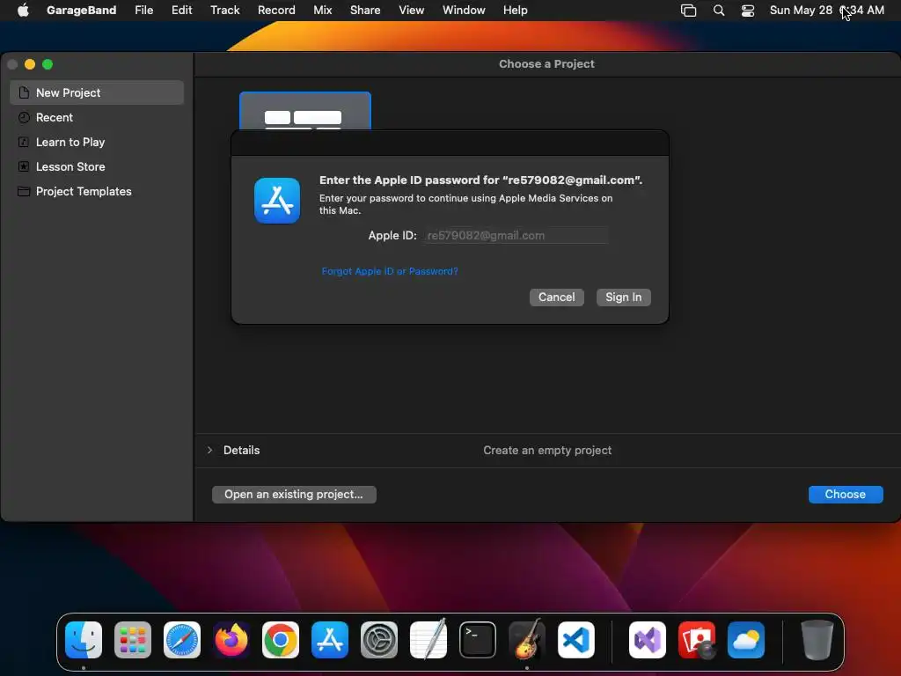Select Recent in sidebar
The height and width of the screenshot is (676, 901).
tap(97, 117)
